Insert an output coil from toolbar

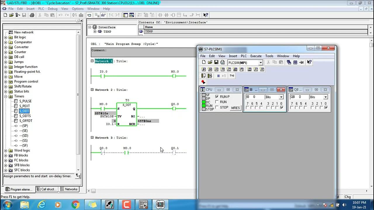click(173, 15)
